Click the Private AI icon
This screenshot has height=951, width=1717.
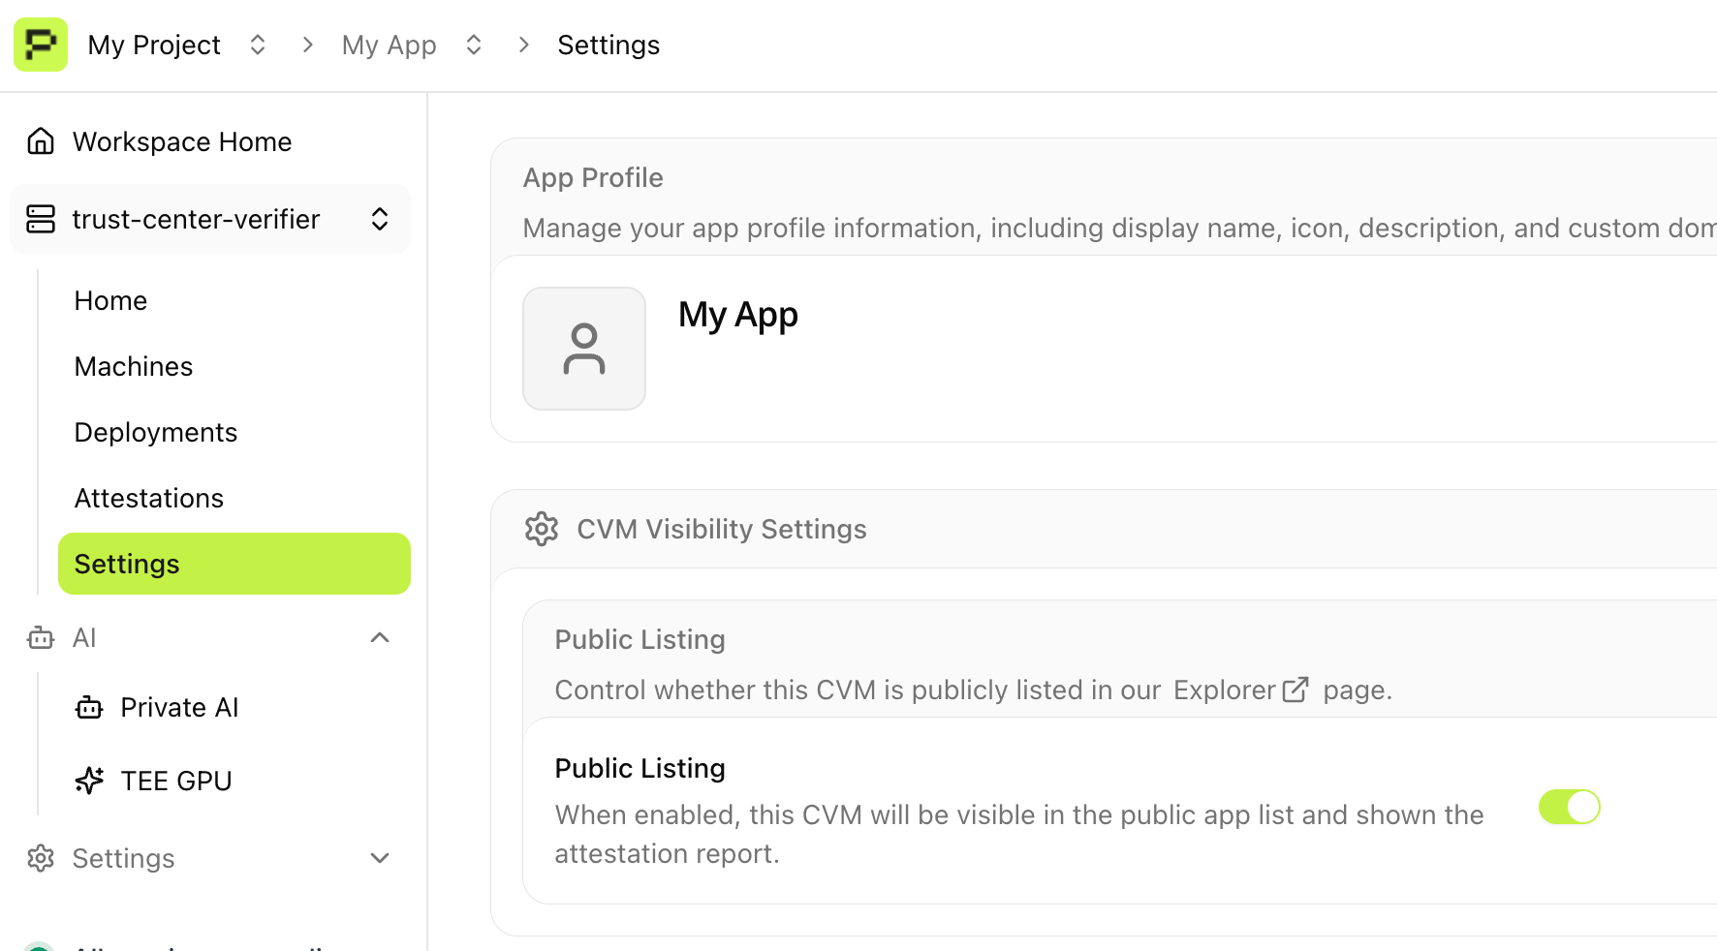(x=88, y=707)
